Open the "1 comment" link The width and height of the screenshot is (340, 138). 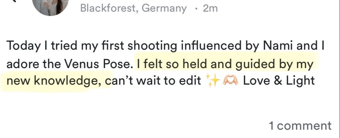click(x=300, y=125)
